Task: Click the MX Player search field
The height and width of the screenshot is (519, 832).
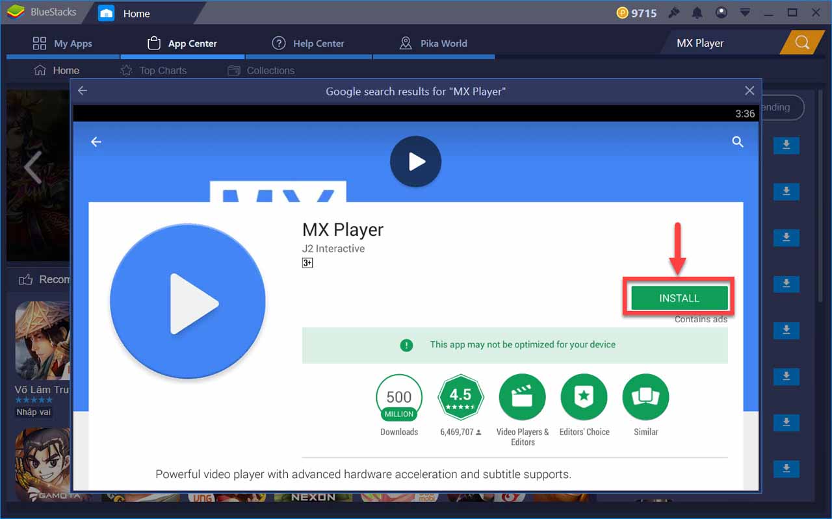Action: (721, 43)
